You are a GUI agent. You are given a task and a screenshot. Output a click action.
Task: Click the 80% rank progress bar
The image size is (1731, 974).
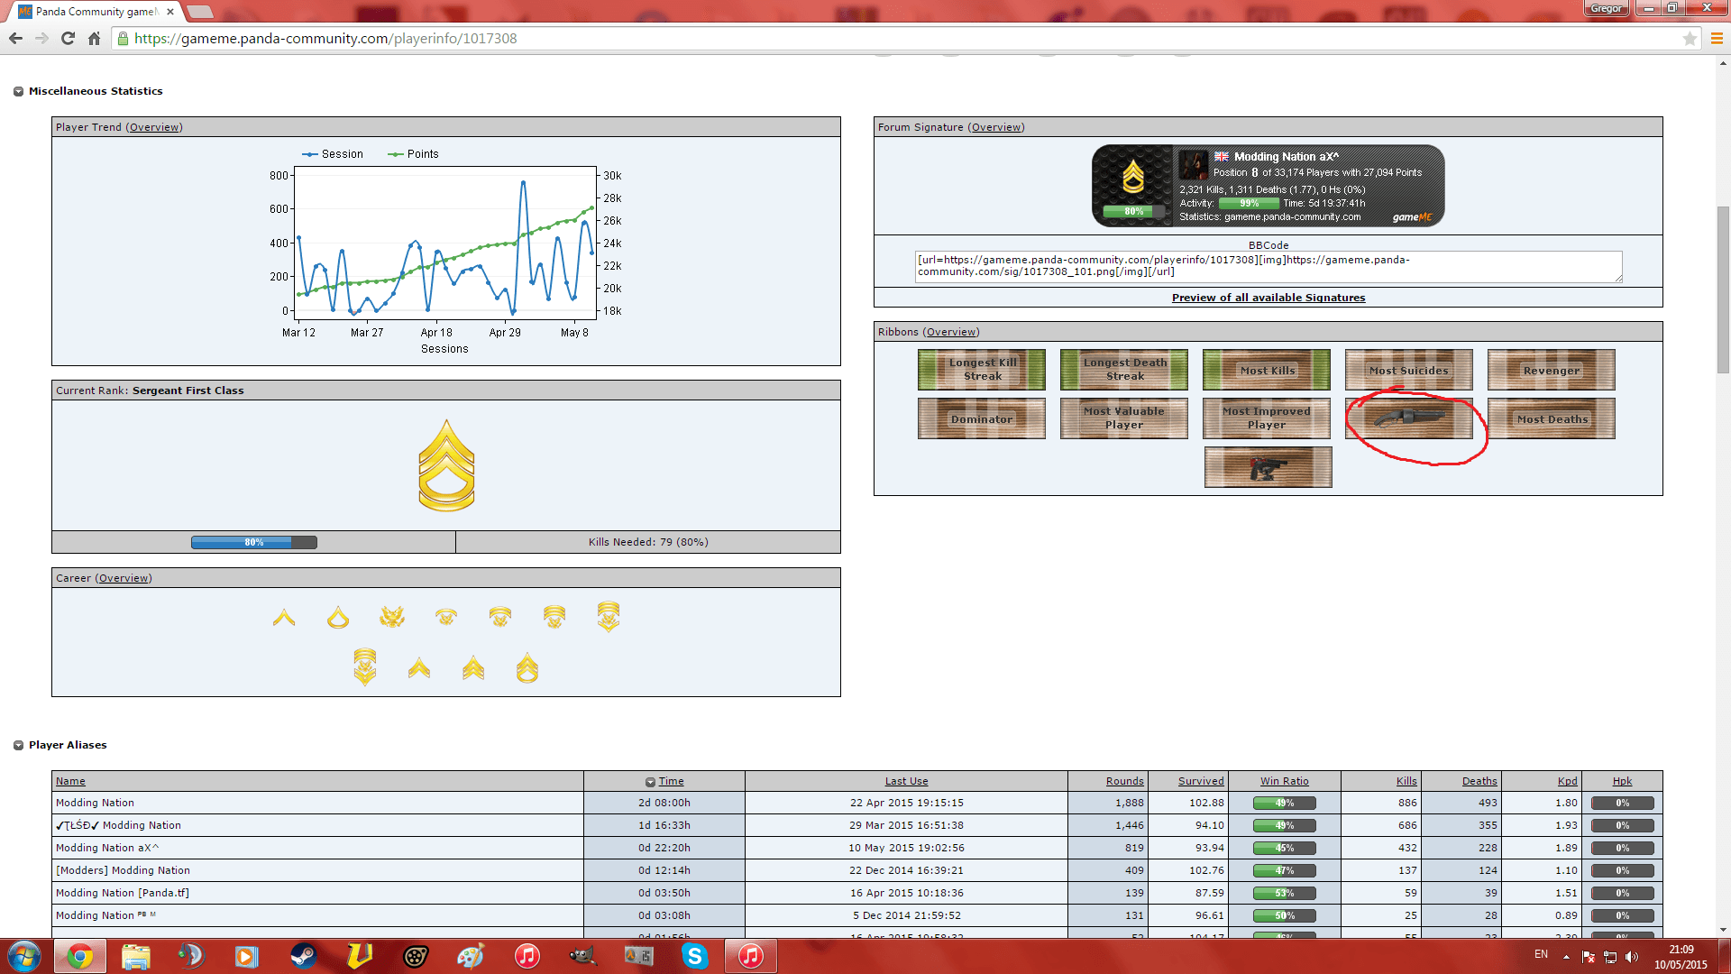point(254,542)
